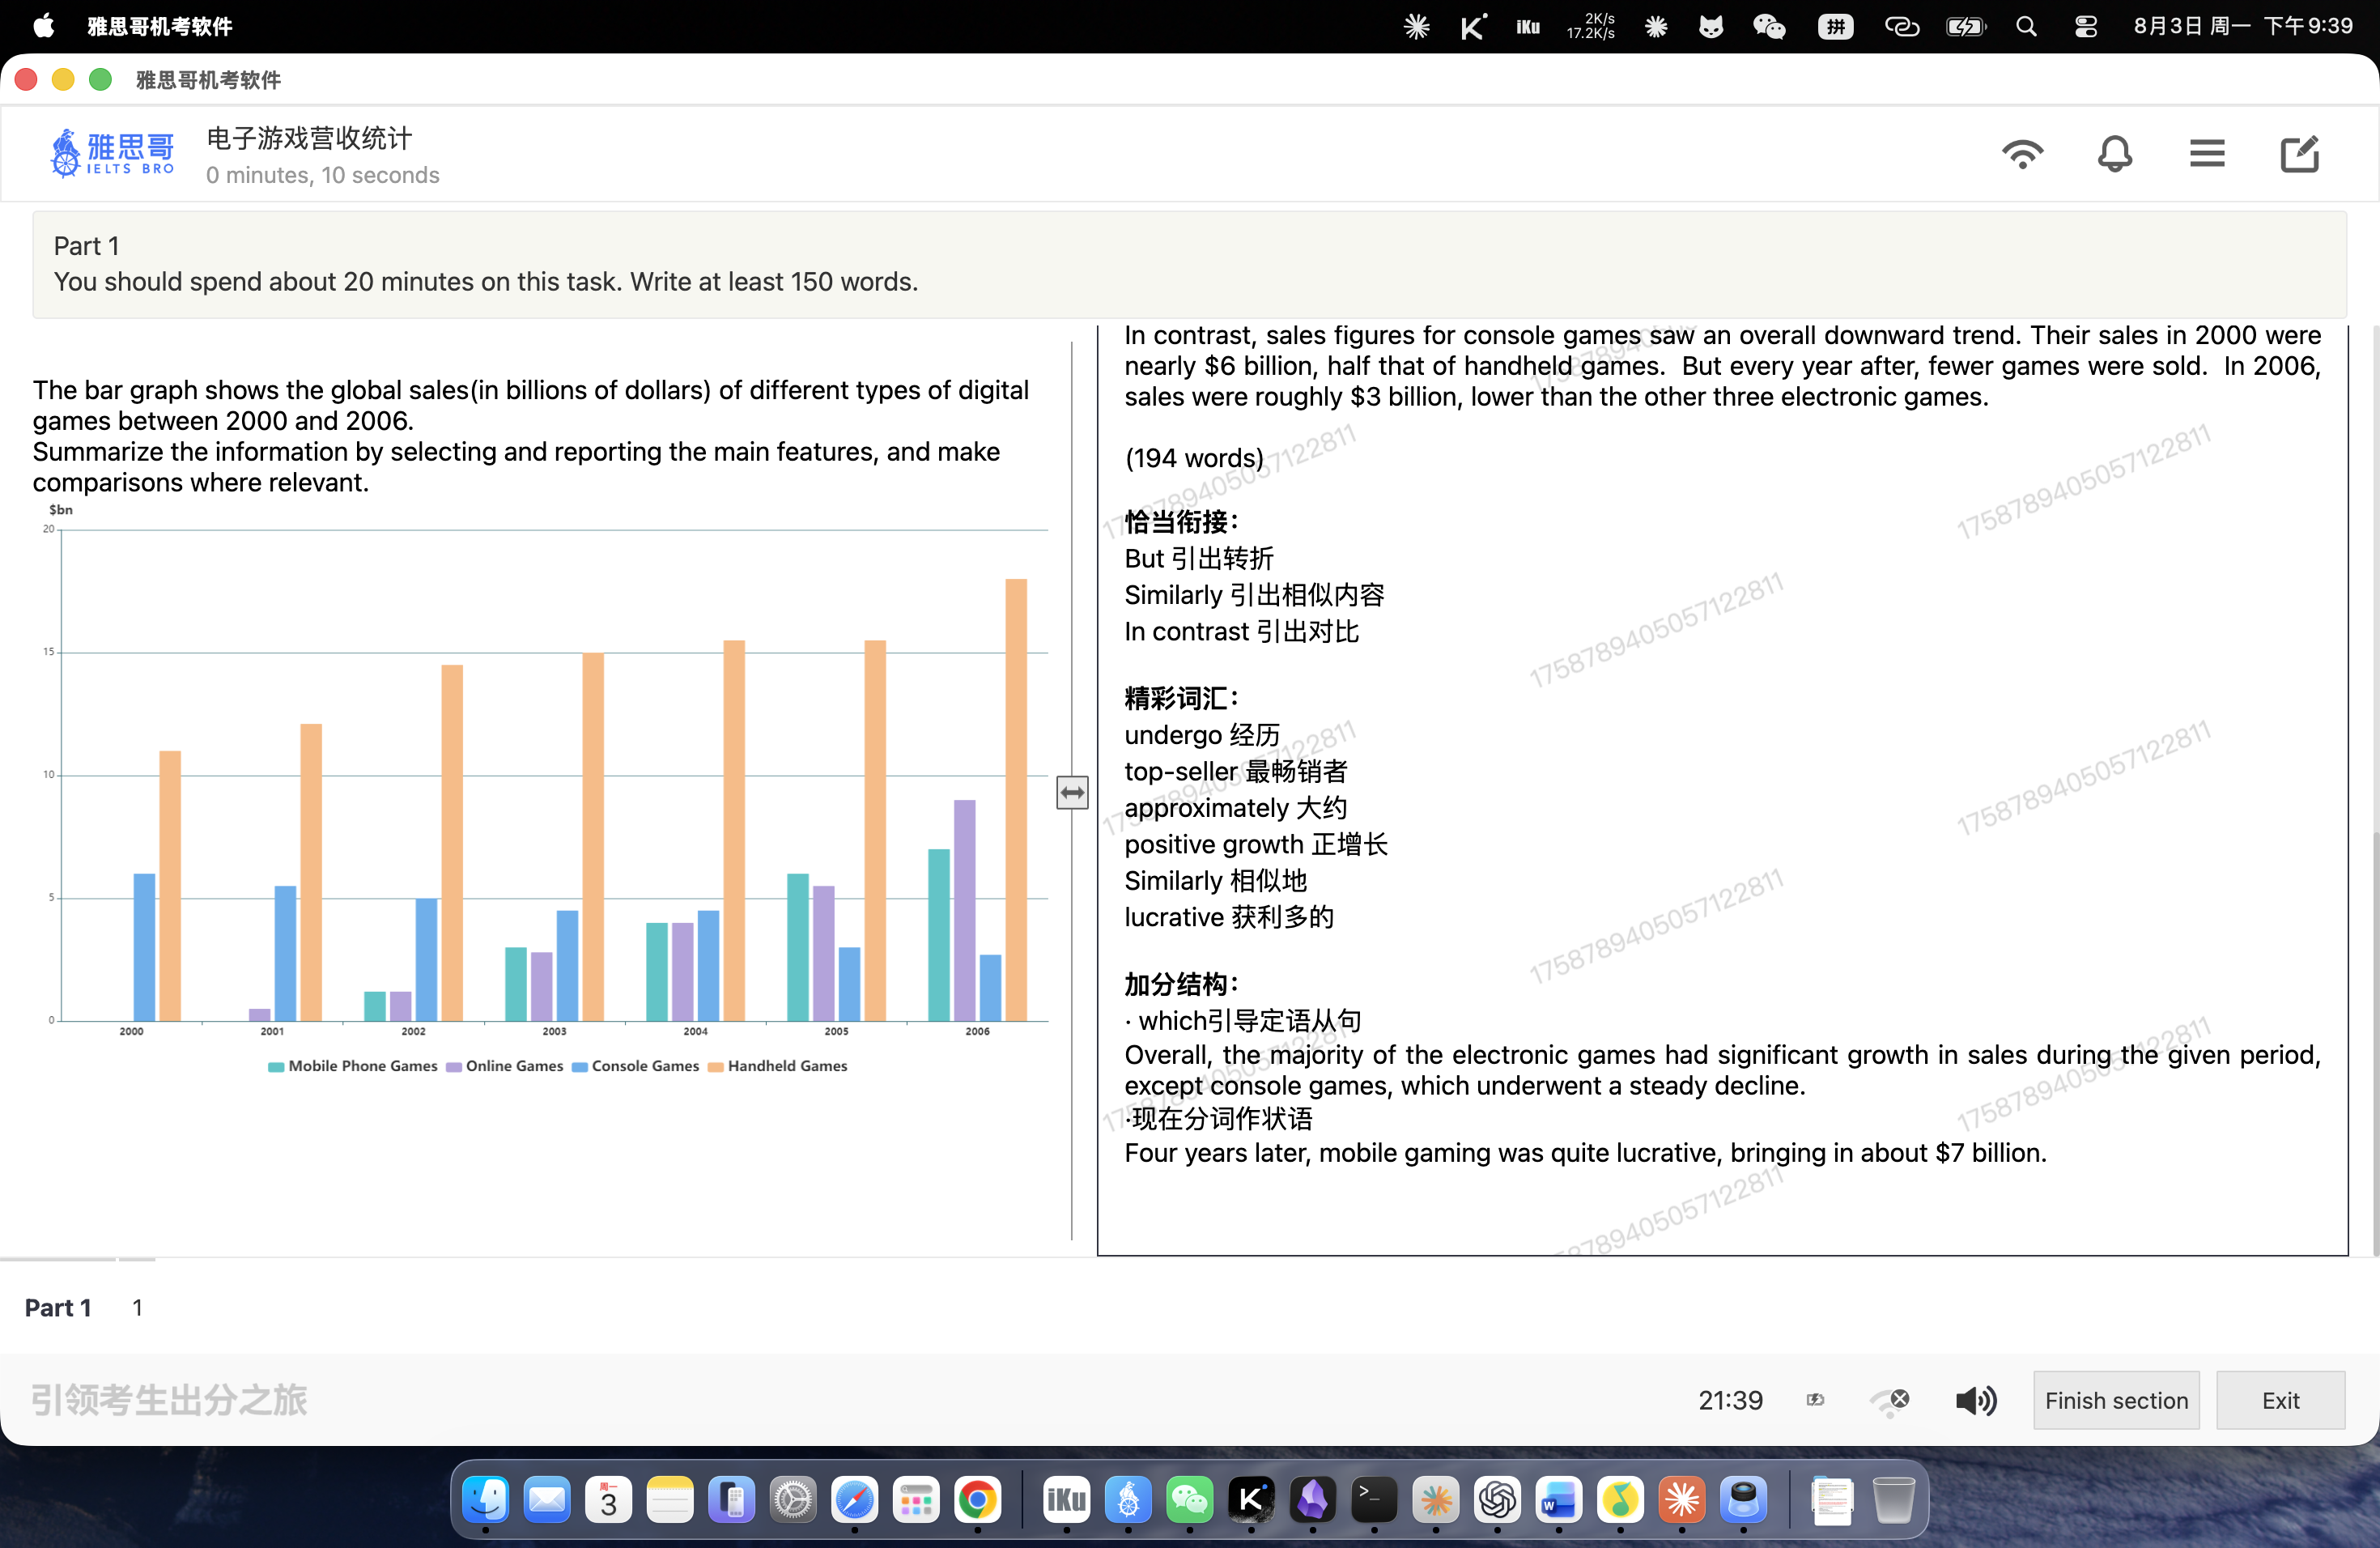Open Control Center in menu bar
The height and width of the screenshot is (1548, 2380).
(x=2085, y=26)
